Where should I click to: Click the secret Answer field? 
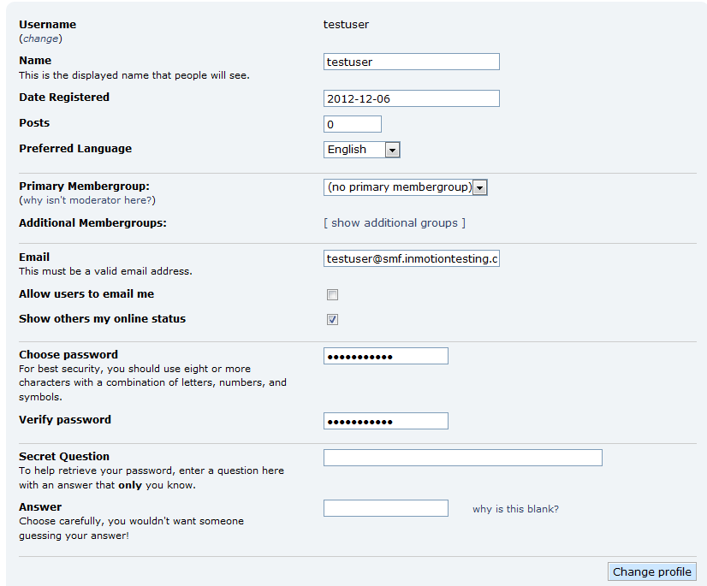tap(385, 508)
